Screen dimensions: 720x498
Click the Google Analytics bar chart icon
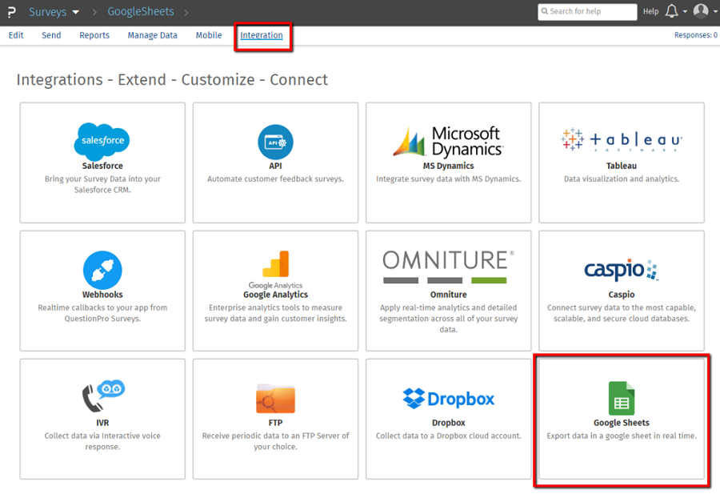coord(275,265)
